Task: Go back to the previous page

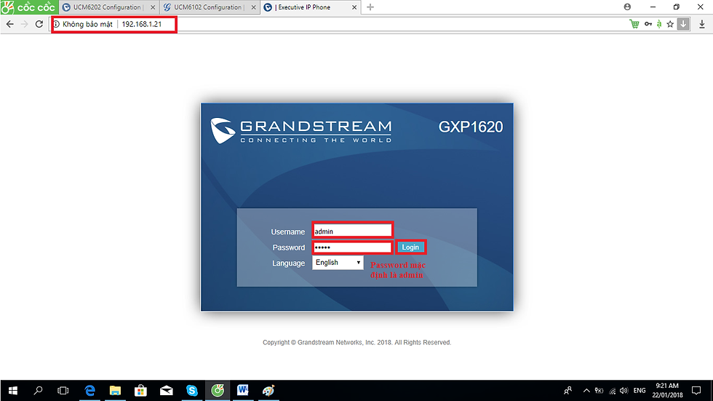Action: [x=10, y=24]
